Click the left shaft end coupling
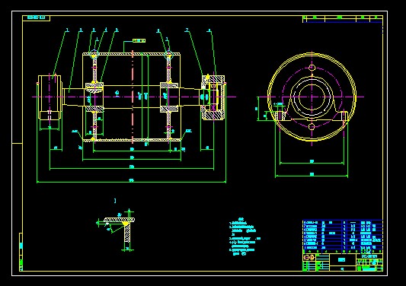Image resolution: width=406 pixels, height=286 pixels. 50,97
